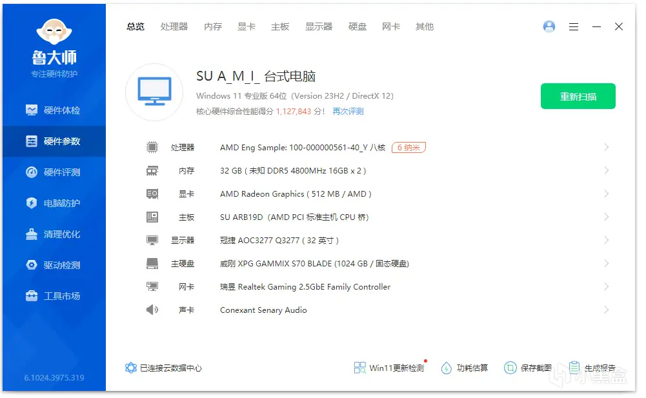Expand the 内存 row chevron
The image size is (646, 398).
(x=606, y=170)
